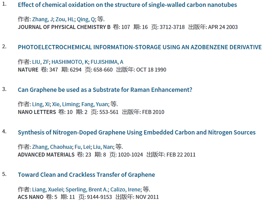Select author Calizo, Irene
The width and height of the screenshot is (266, 206).
[x=125, y=189]
